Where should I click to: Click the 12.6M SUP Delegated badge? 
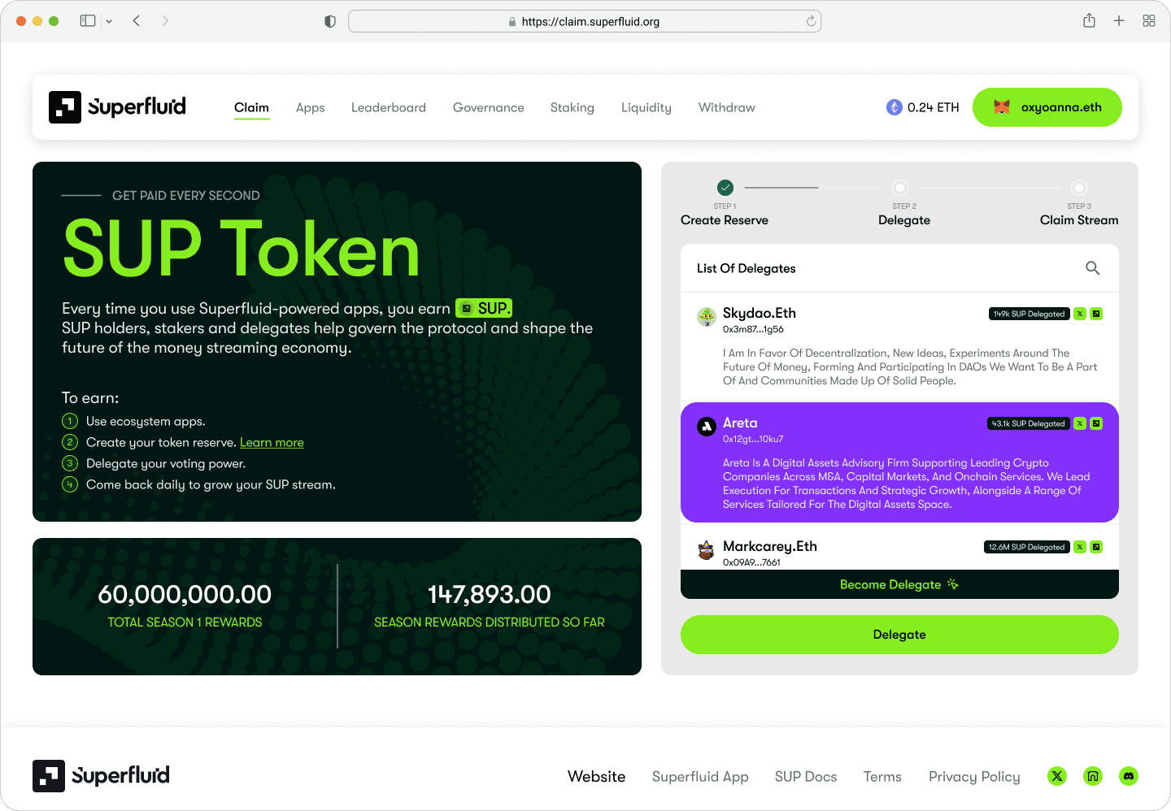[x=1026, y=547]
